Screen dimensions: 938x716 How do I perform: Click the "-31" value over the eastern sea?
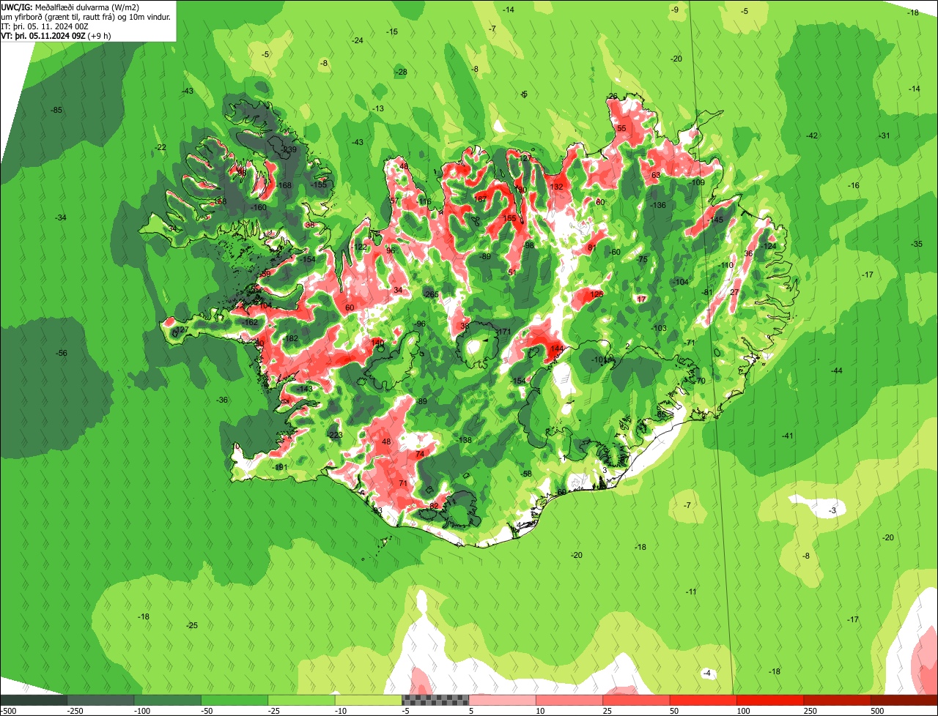pos(885,135)
